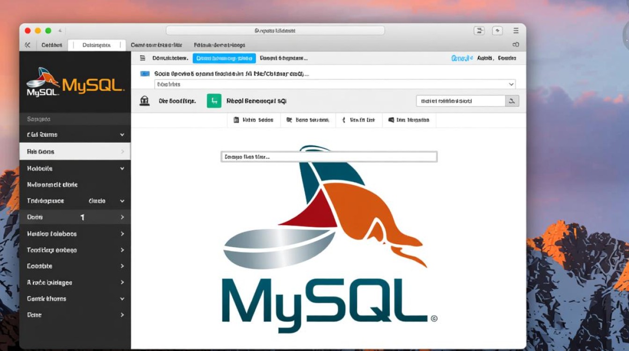This screenshot has width=629, height=351.
Task: Click the cloud icon at the tab bar's right end
Action: (x=515, y=44)
